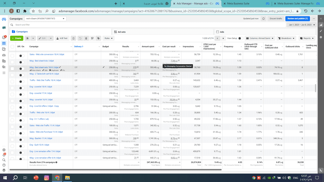Go to previous results page arrow

217,38
